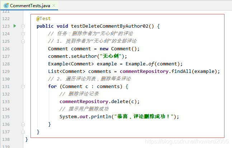Click the 'new' keyword on line 126
This screenshot has height=148, width=232.
pos(104,49)
